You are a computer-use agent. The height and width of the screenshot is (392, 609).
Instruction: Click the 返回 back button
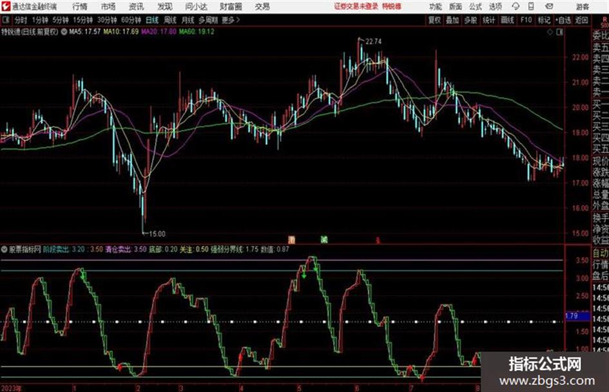pos(581,20)
